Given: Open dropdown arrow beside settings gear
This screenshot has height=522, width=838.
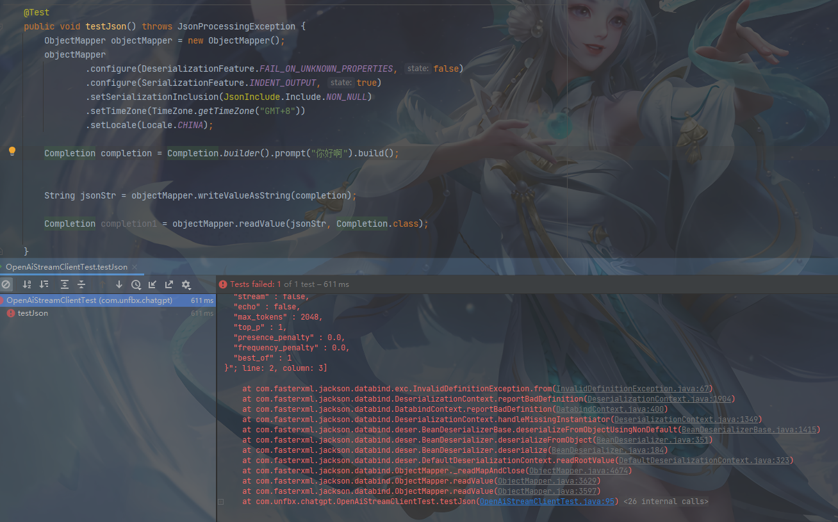Looking at the screenshot, I should pyautogui.click(x=191, y=288).
